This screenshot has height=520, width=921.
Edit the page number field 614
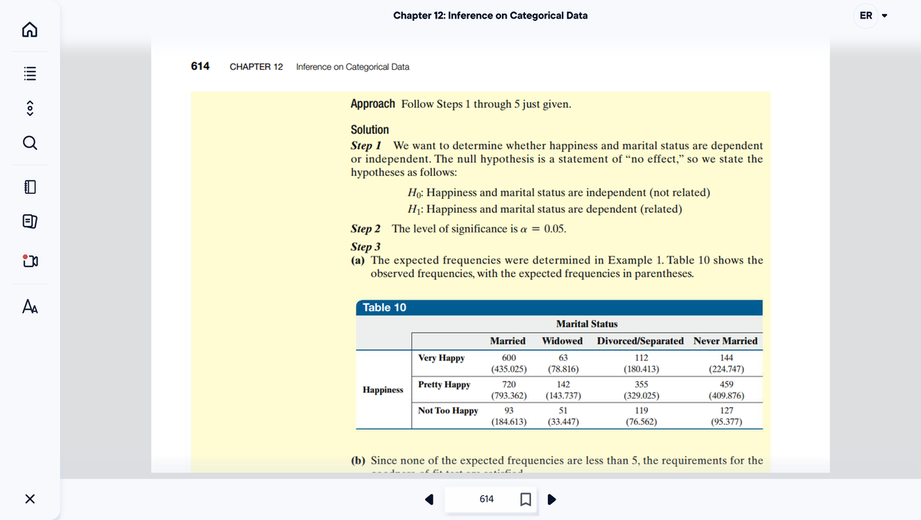(x=487, y=499)
